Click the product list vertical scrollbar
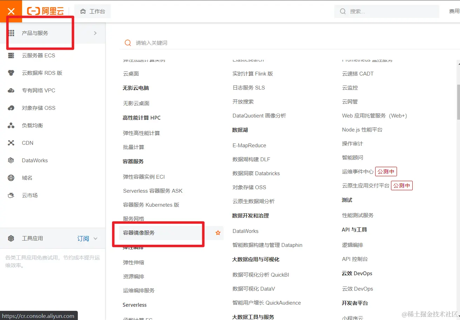Viewport: 460px width, 320px height. click(x=458, y=102)
